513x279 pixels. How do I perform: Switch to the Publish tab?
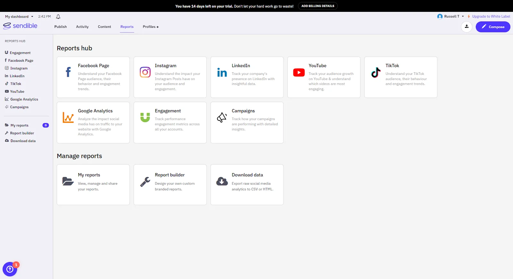click(x=61, y=27)
